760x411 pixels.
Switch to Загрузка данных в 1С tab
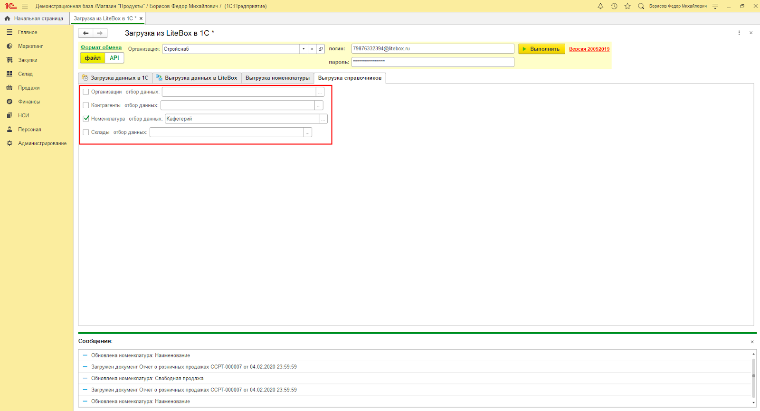[x=115, y=78]
